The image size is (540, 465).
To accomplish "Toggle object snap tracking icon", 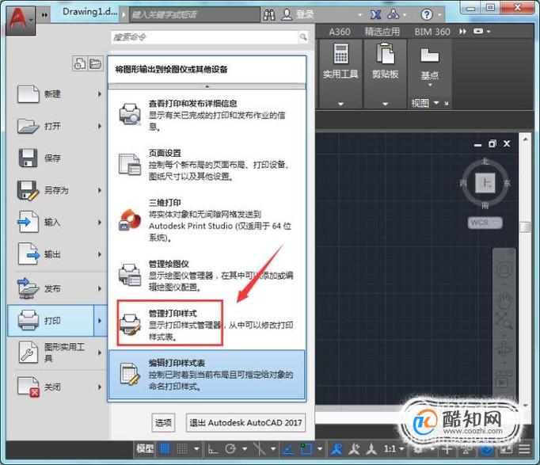I will pos(288,449).
